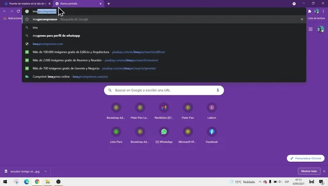Expand wooden-bridge download options chevron
The image size is (328, 186).
(x=45, y=171)
